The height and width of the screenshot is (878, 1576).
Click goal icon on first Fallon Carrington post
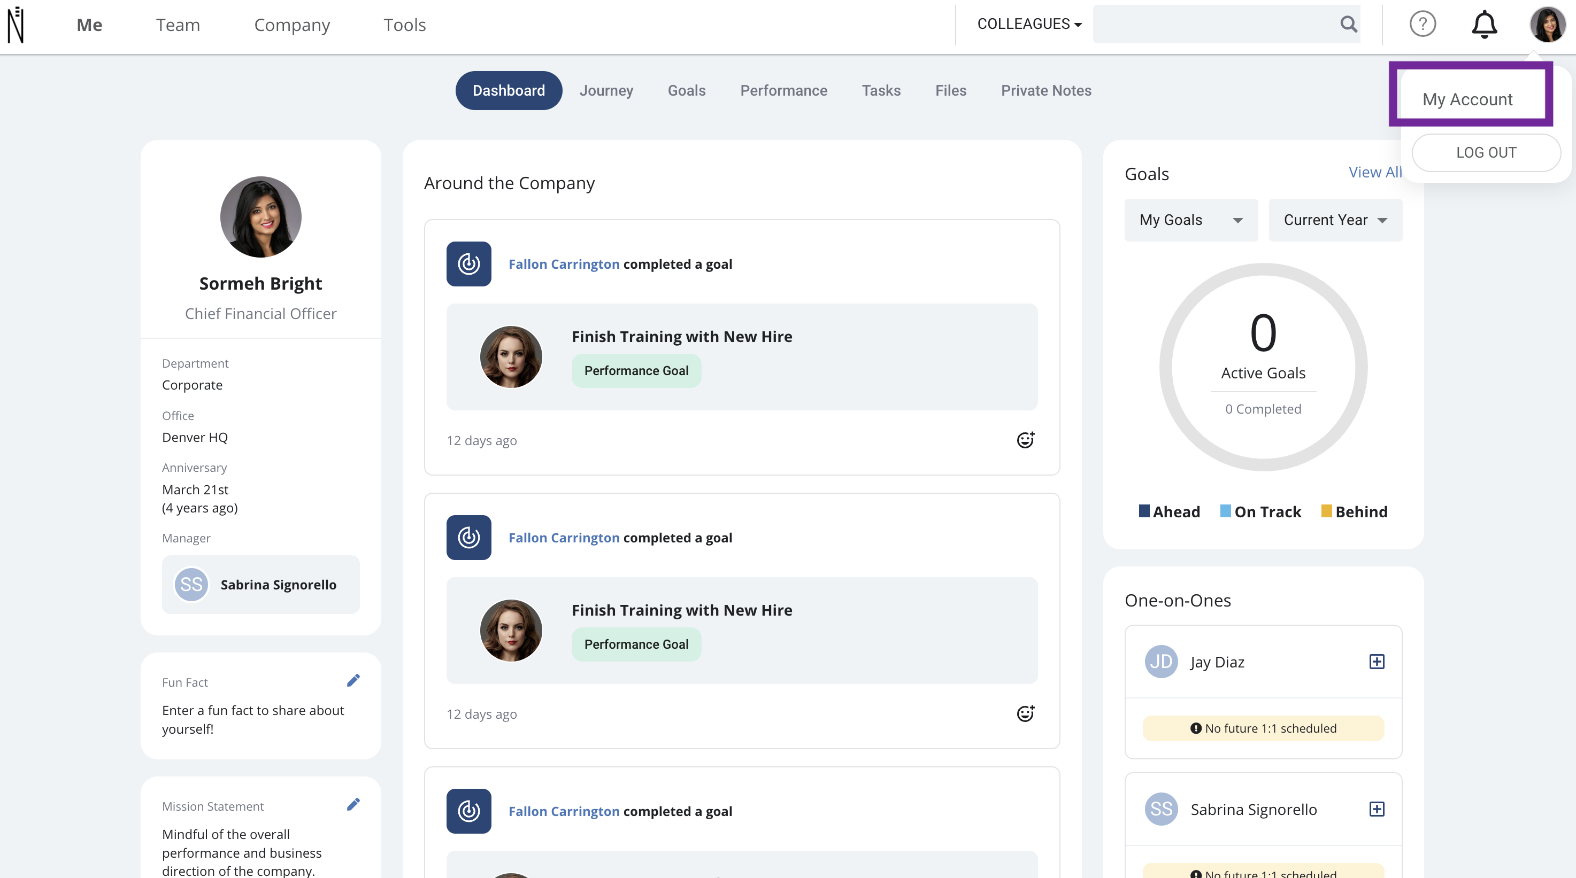click(x=468, y=264)
